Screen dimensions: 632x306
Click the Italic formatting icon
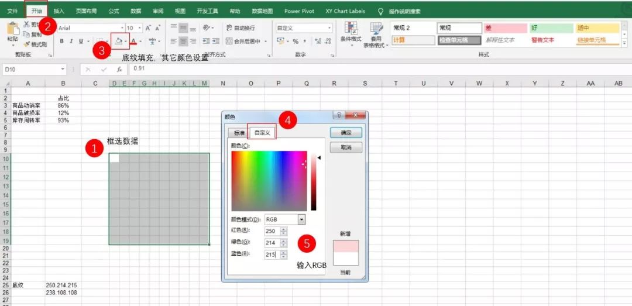tap(71, 41)
